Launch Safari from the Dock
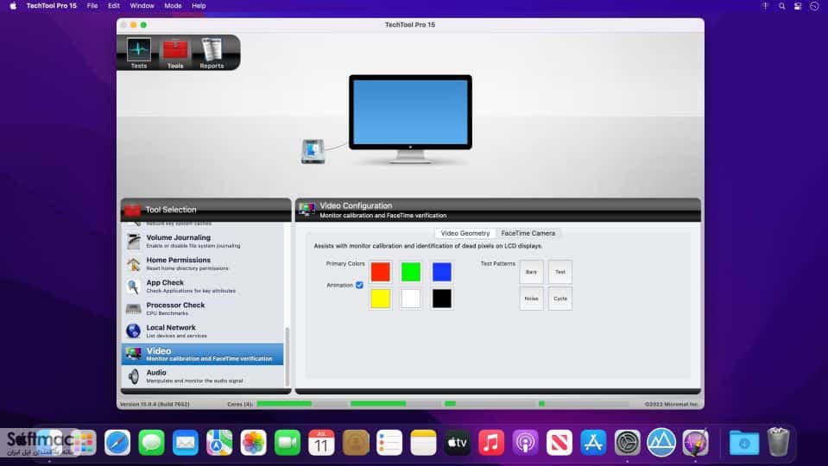The image size is (828, 466). [117, 442]
